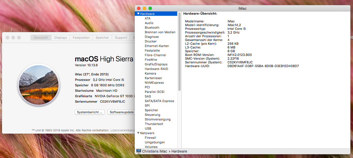353x158 pixels.
Task: Open the Support tab
Action: [x=121, y=38]
